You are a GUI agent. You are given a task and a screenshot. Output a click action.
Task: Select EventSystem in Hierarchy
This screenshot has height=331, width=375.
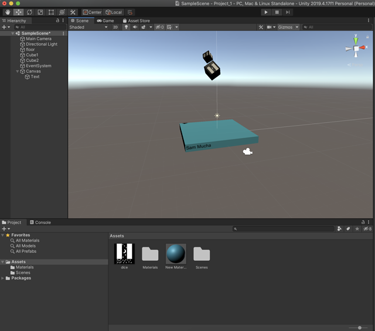(x=39, y=66)
